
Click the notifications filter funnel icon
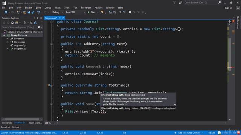(174, 3)
